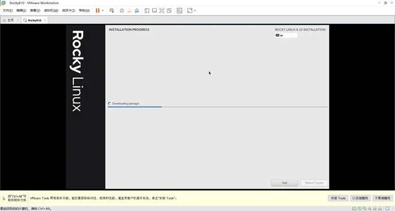Viewport: 395px width, 211px height.
Task: Click the hard disk status bar icon
Action: pyautogui.click(x=354, y=209)
